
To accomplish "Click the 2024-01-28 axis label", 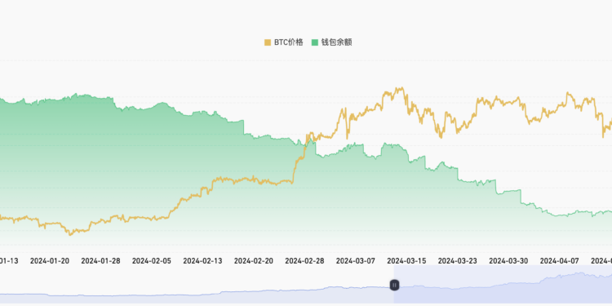I will coord(100,261).
